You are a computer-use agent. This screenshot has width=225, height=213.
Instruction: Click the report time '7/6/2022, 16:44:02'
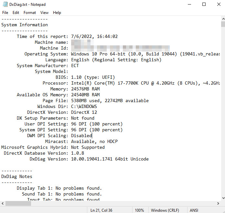click(x=94, y=36)
